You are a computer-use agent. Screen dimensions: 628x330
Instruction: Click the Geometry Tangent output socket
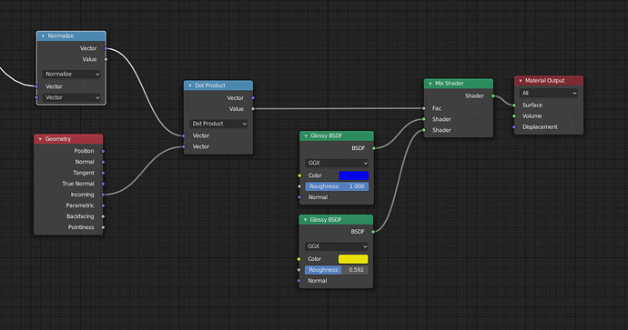point(103,173)
